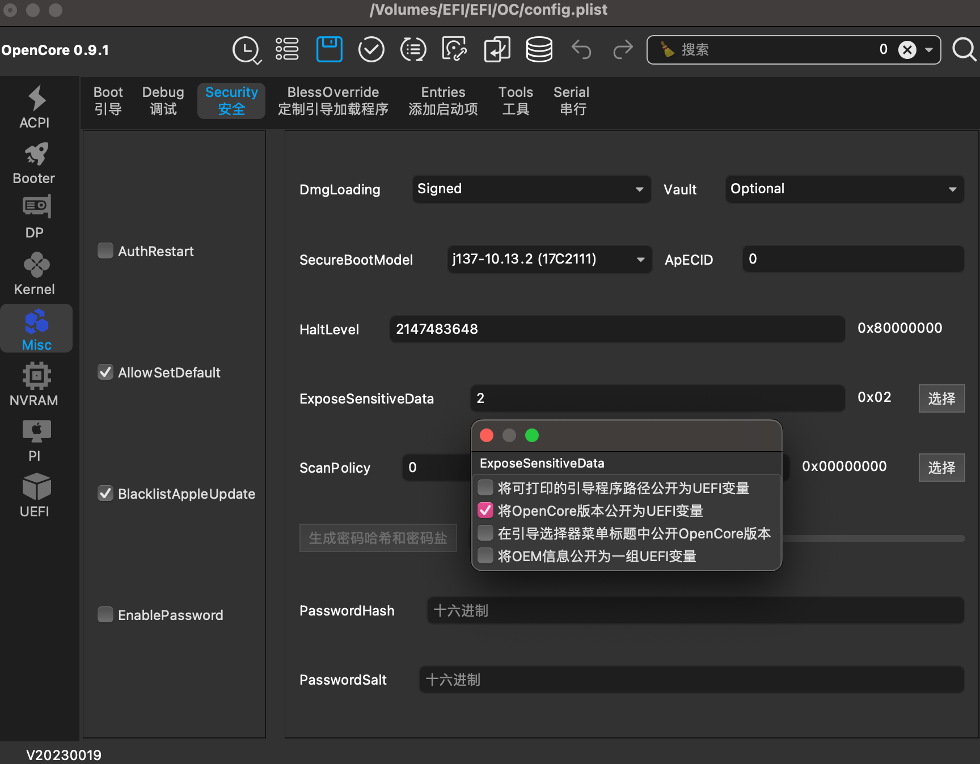Click the 生成密码哈希和密码盐 button
The image size is (980, 764).
click(x=378, y=538)
